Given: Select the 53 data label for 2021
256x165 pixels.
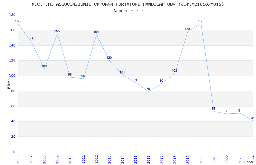Looking at the screenshot, I should click(214, 109).
